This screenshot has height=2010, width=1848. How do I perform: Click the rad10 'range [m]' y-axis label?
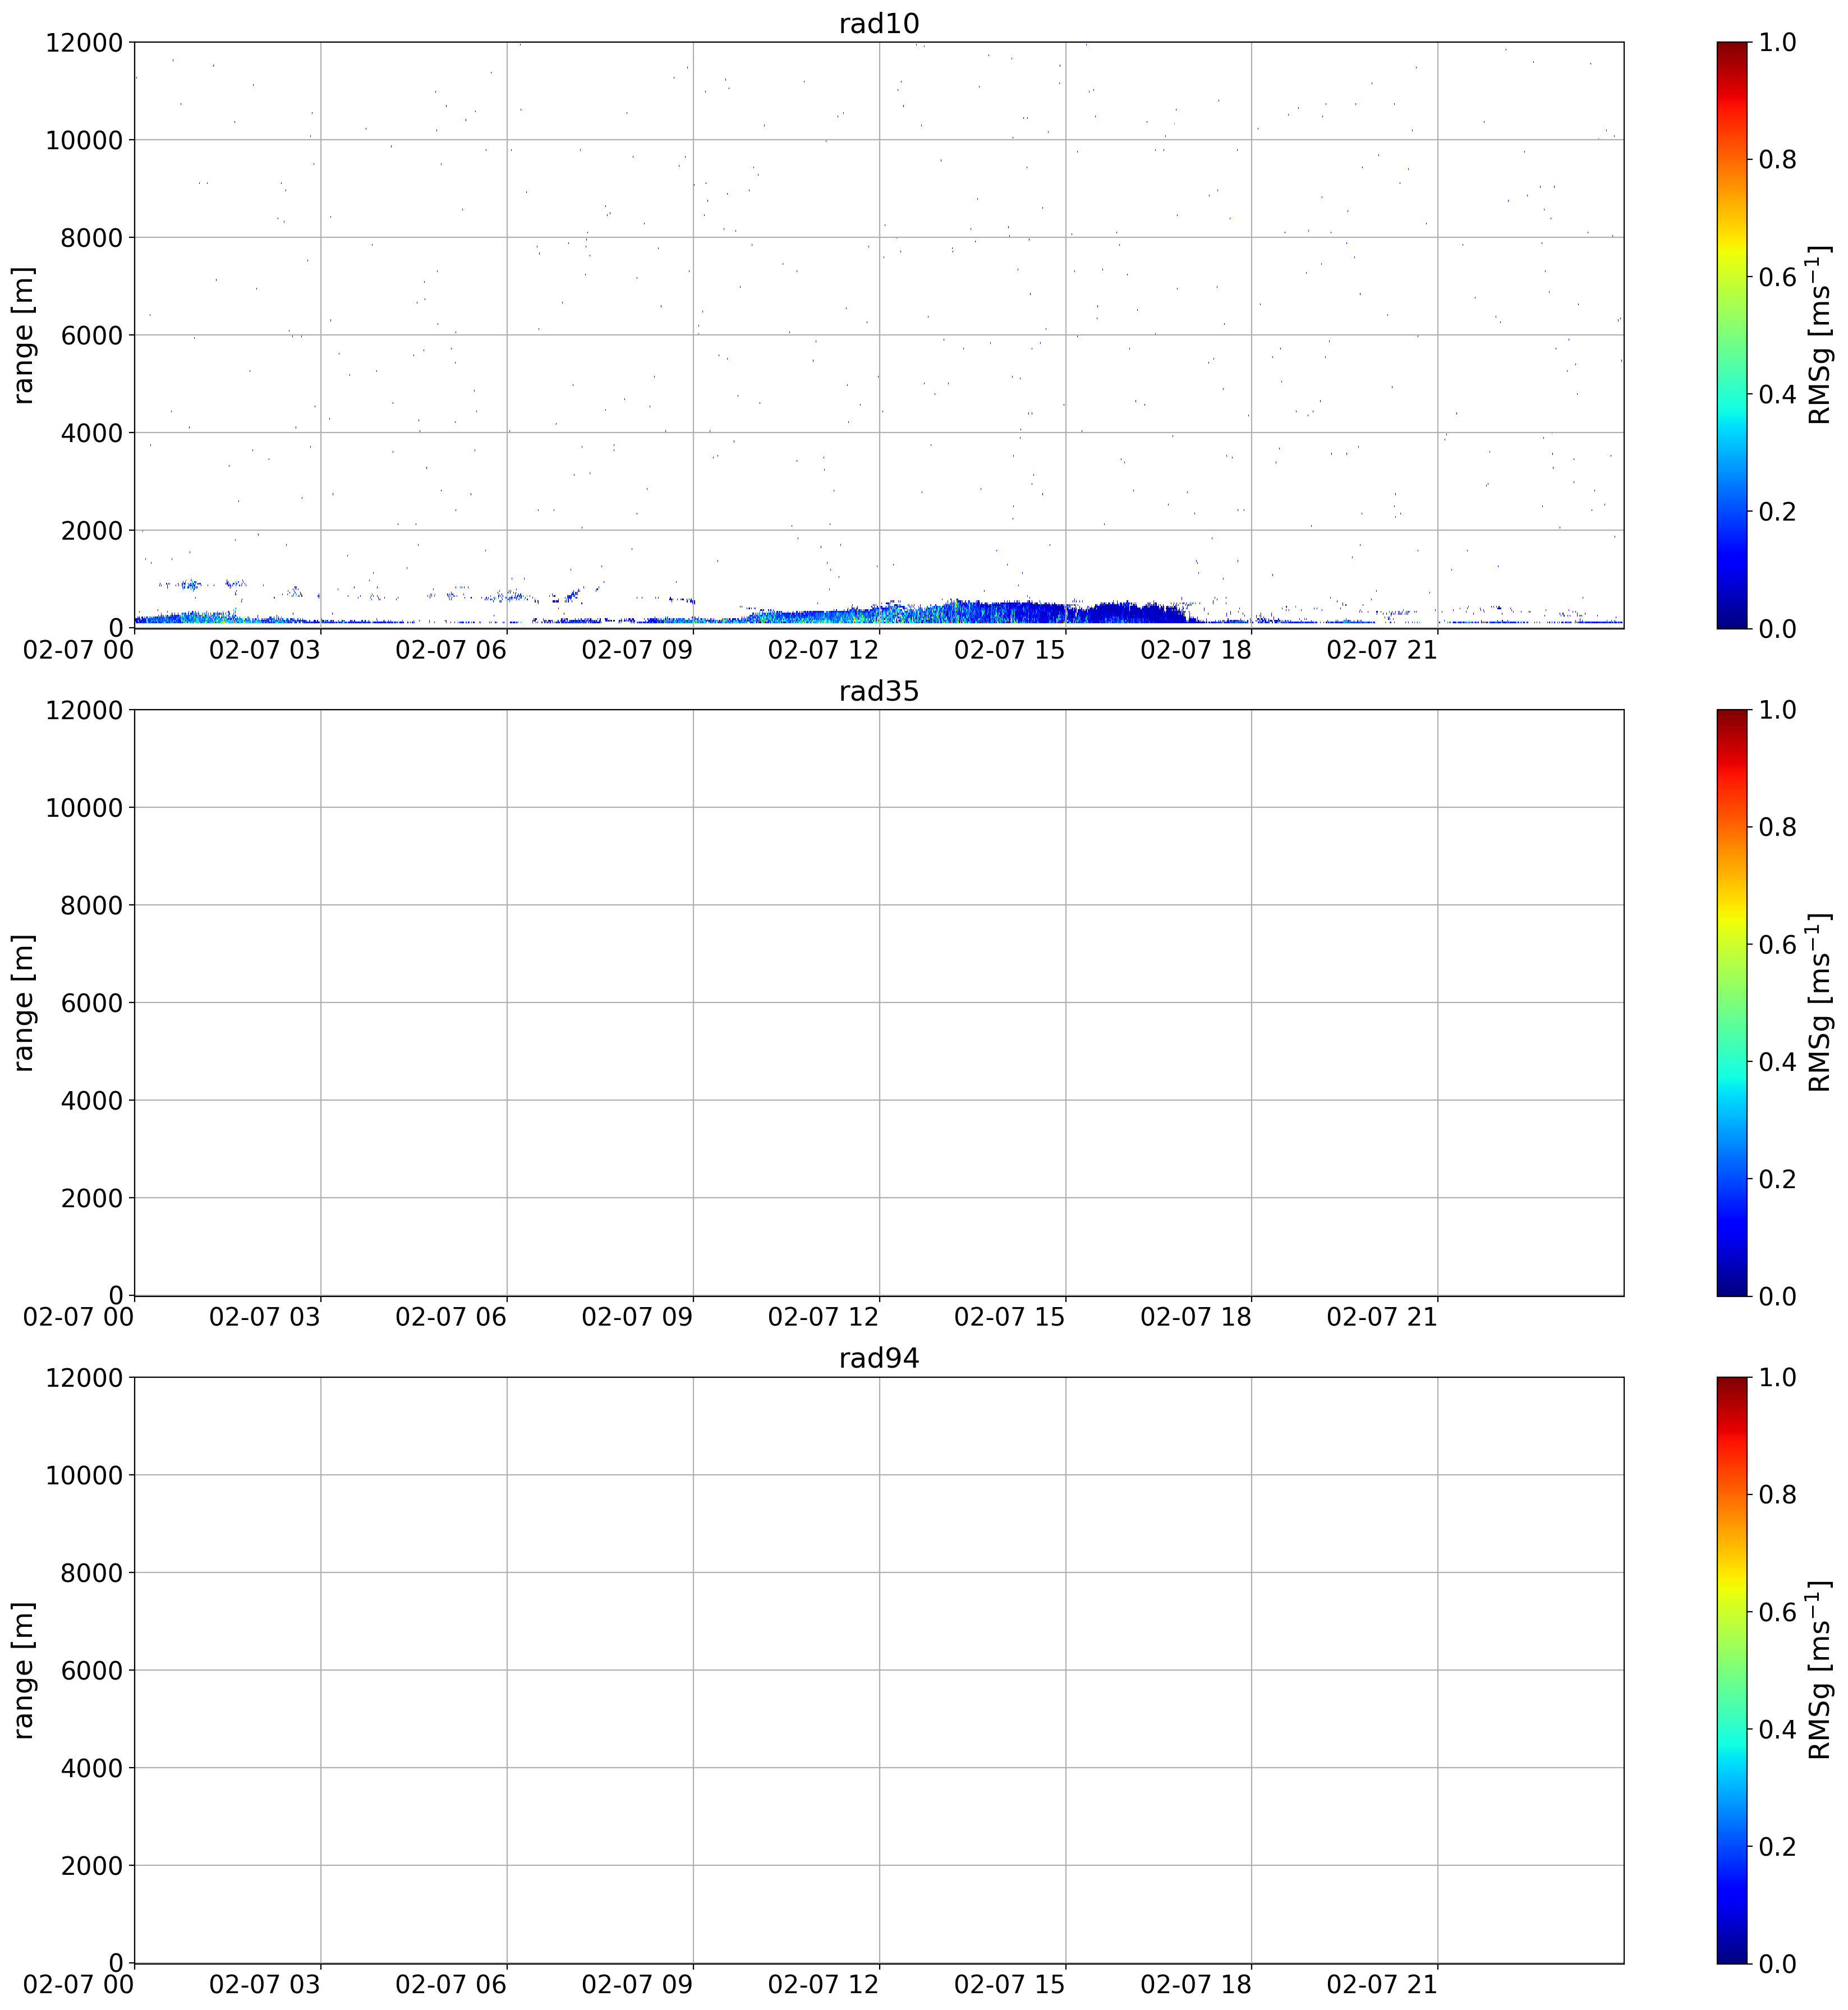23,335
